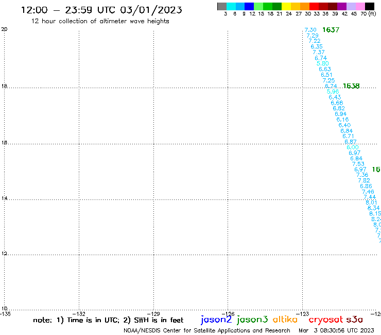
Task: Select the '70 (ft)' legend label
Action: coord(368,13)
